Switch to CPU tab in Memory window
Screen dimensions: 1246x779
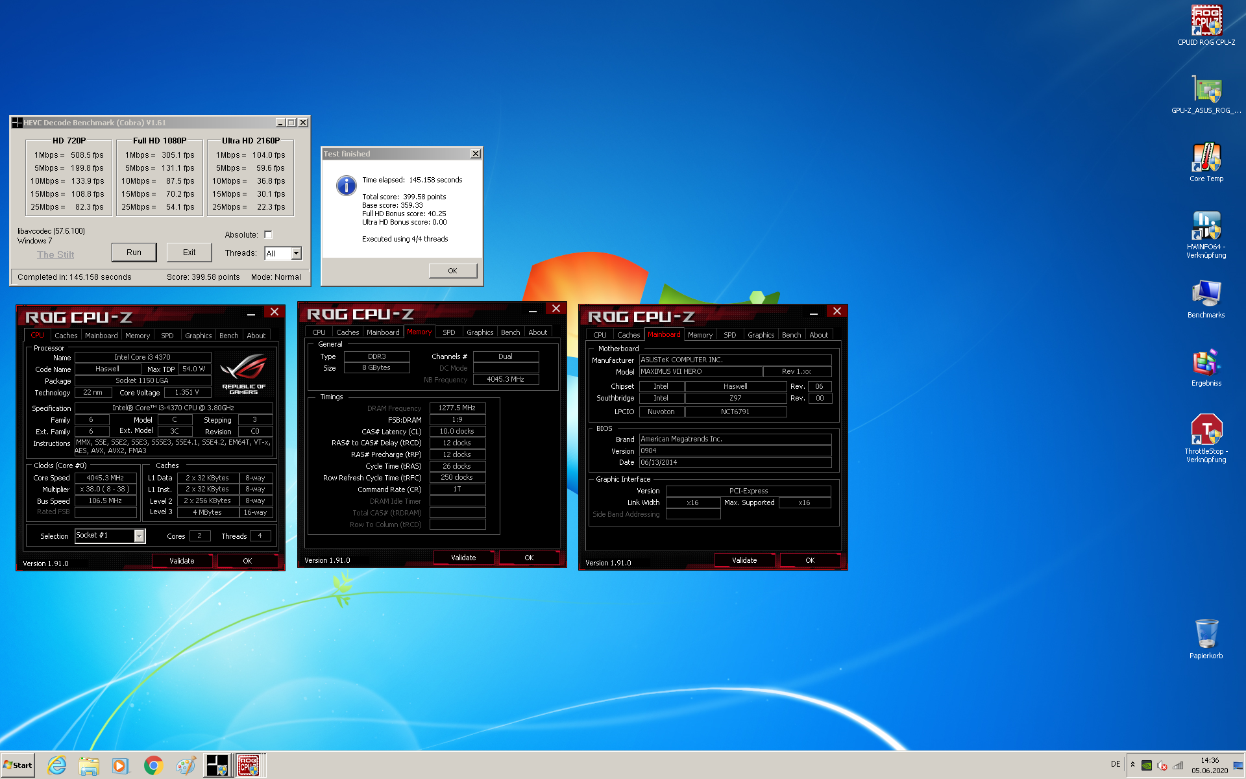point(319,332)
